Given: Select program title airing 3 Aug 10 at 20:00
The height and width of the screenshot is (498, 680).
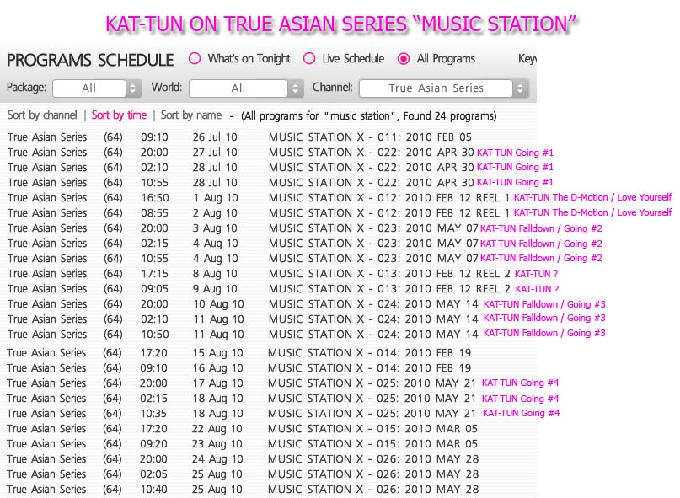Looking at the screenshot, I should pos(373,228).
